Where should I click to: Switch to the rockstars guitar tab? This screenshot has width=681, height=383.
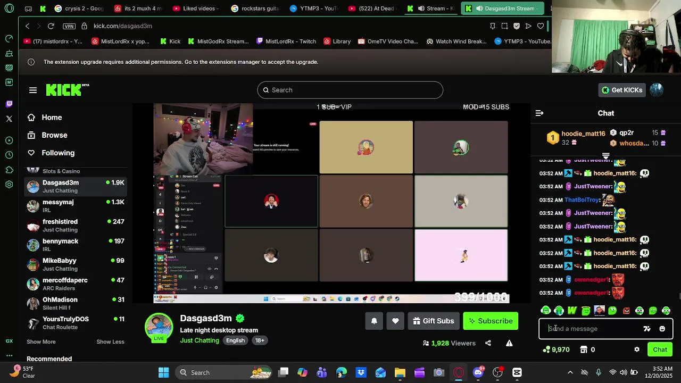click(255, 9)
